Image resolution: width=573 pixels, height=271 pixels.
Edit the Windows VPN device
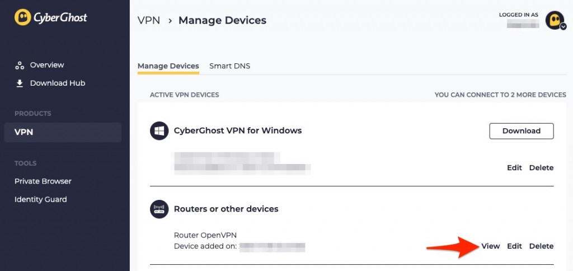[x=515, y=168]
